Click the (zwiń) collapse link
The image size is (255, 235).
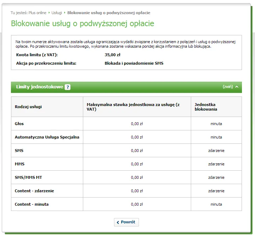[x=227, y=87]
